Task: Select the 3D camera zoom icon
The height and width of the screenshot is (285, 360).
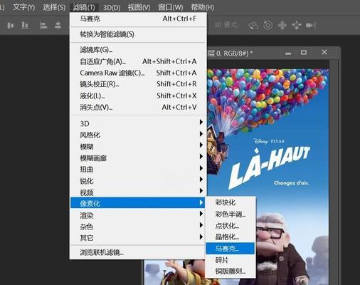Action: coord(311,25)
